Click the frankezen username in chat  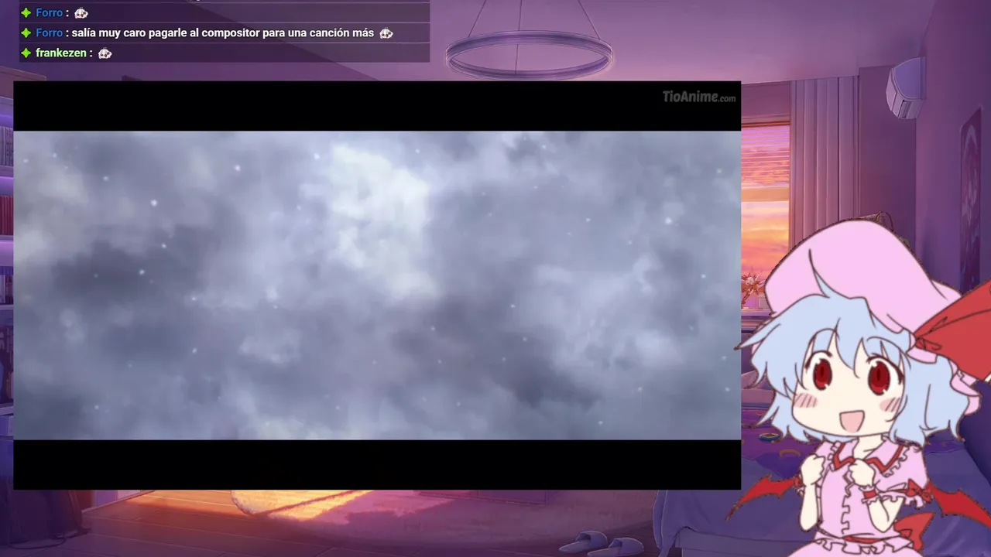point(60,53)
